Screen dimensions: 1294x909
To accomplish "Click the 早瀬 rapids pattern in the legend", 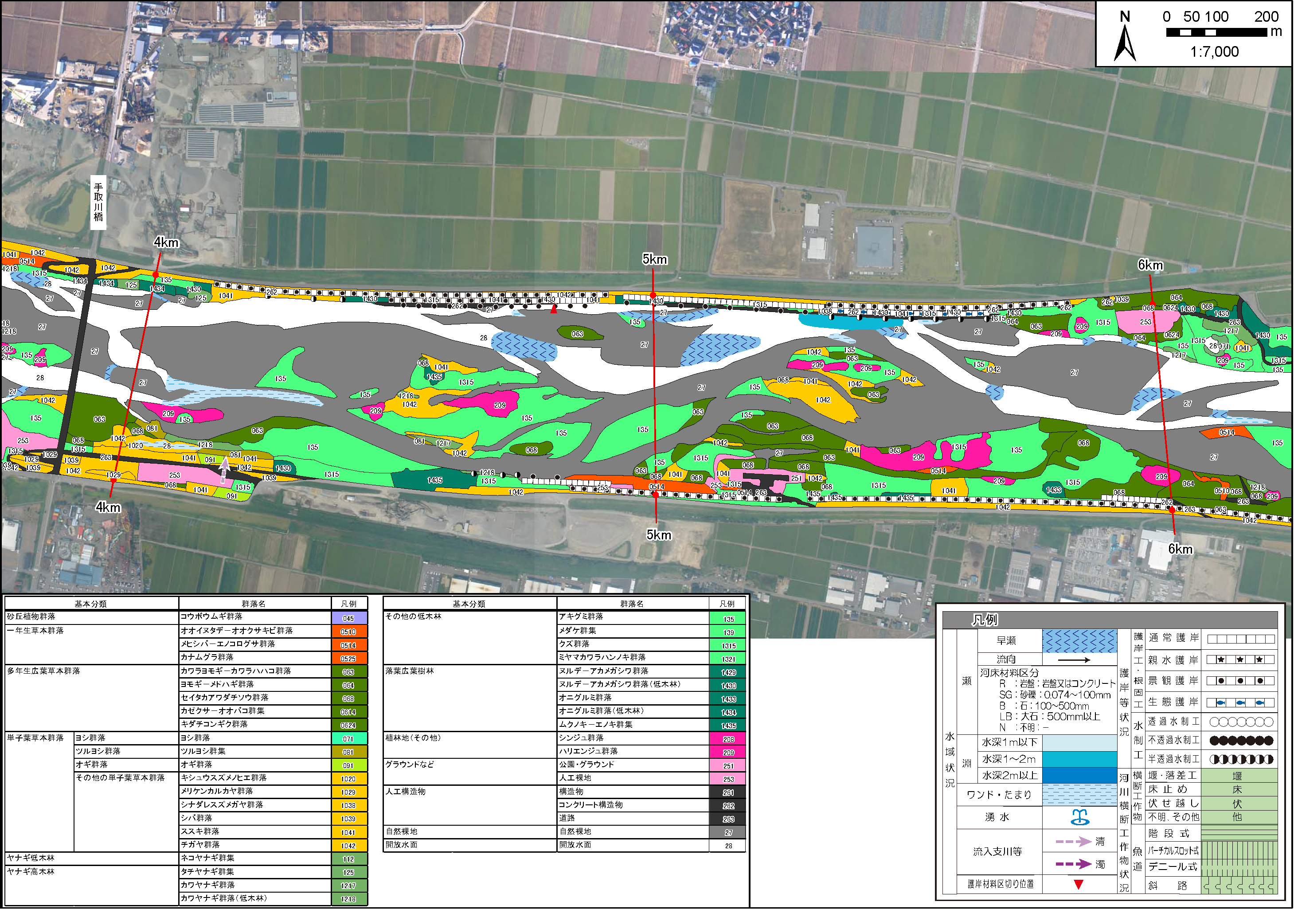I will pos(1079,641).
